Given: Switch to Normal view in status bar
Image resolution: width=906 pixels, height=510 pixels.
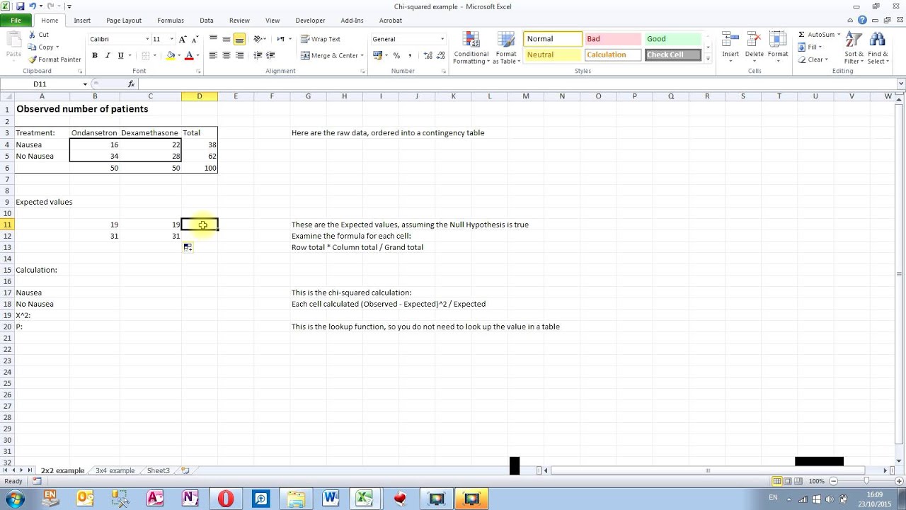Looking at the screenshot, I should (777, 481).
